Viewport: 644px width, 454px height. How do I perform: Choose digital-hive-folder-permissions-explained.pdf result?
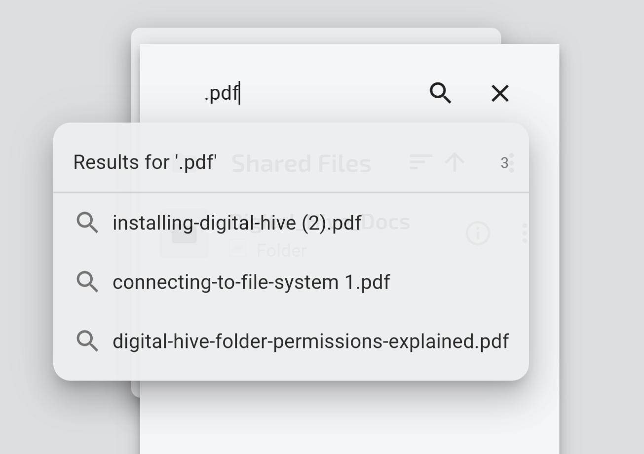(x=310, y=341)
